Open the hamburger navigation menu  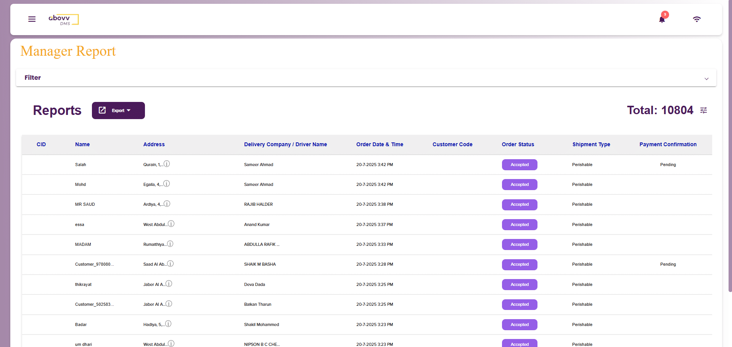point(32,19)
